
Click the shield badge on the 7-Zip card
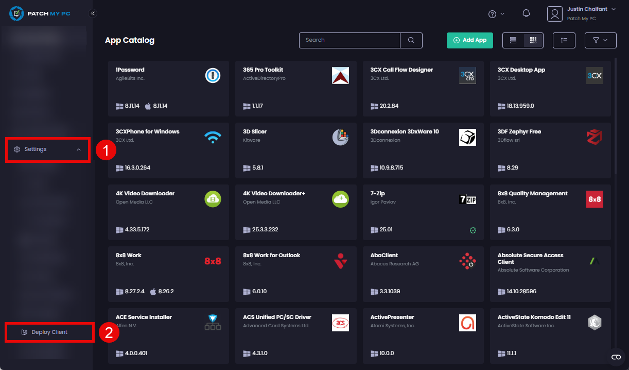[473, 230]
